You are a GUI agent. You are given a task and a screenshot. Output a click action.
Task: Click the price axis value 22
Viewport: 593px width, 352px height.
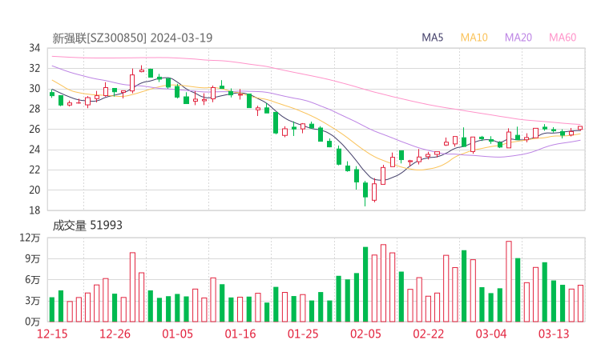34,170
